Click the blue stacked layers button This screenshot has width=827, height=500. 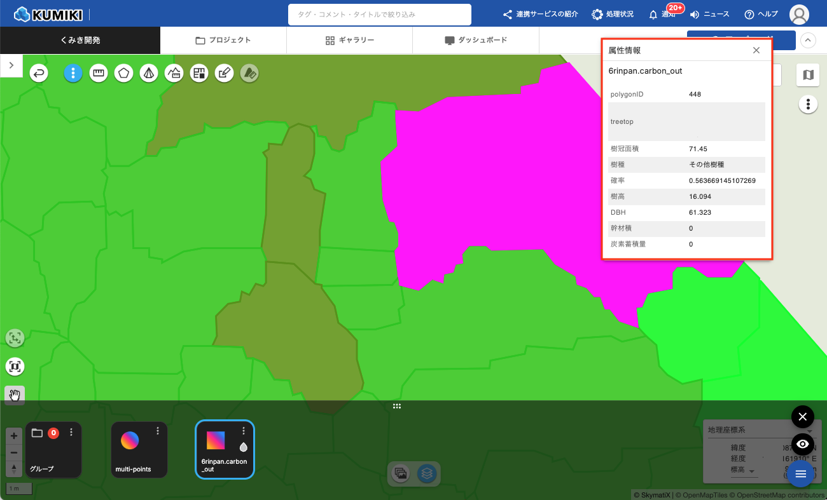[x=427, y=473]
